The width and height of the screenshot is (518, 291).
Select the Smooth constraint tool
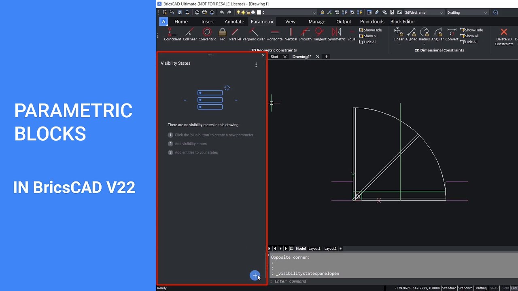(x=305, y=34)
